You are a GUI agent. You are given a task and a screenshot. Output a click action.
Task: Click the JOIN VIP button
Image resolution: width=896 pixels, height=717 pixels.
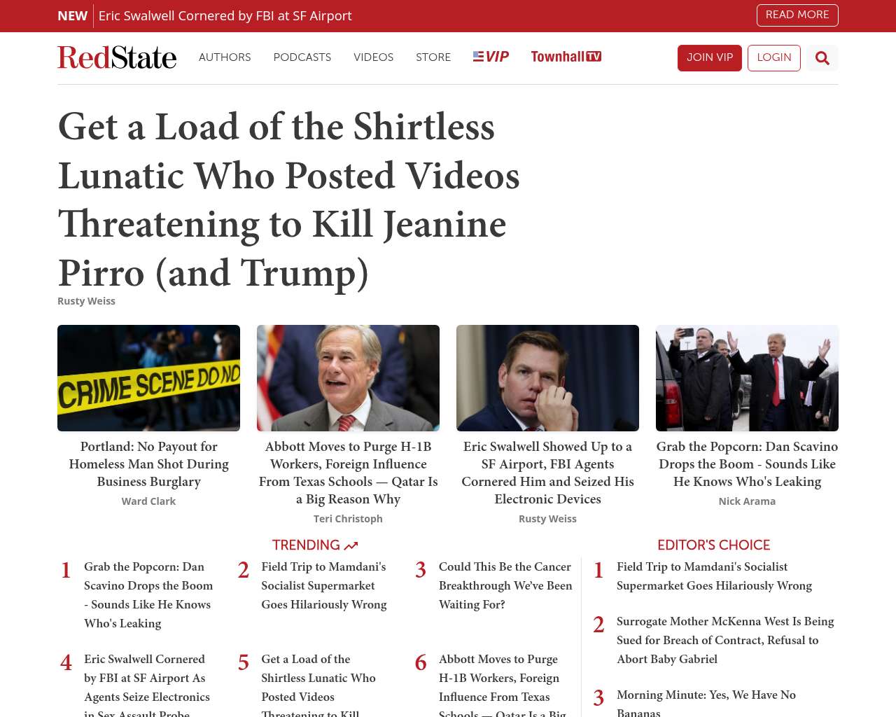[710, 58]
